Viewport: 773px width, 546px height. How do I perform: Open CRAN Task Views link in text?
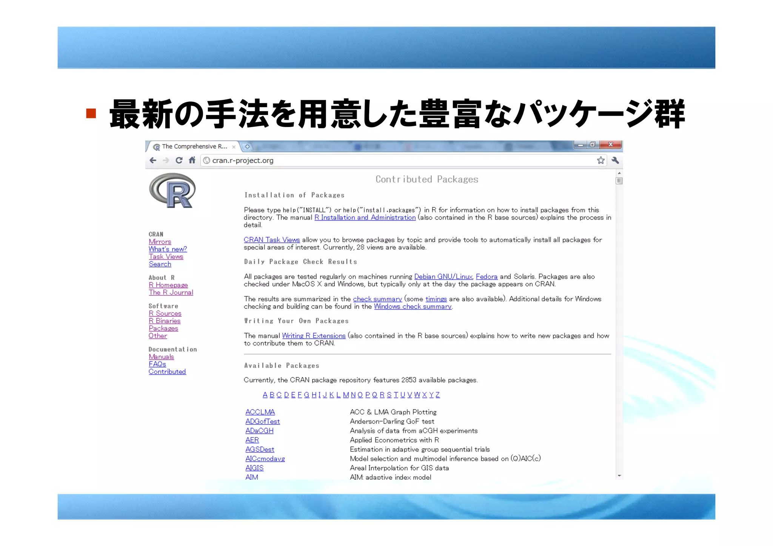(x=272, y=240)
